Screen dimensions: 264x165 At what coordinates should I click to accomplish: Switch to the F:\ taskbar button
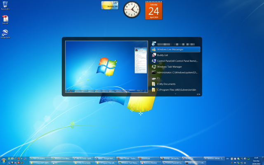coord(62,163)
